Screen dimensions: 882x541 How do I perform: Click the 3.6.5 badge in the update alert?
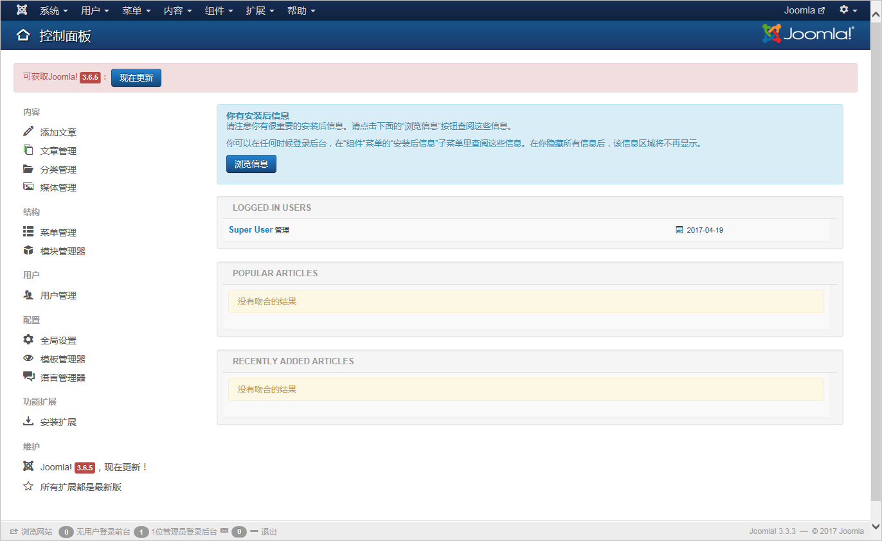point(90,77)
